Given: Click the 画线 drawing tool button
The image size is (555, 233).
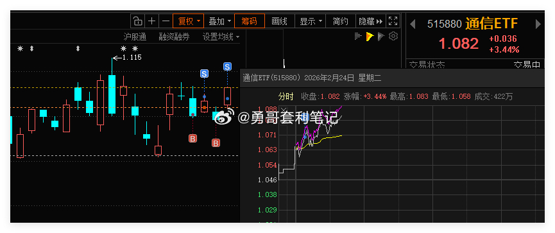Looking at the screenshot, I should (x=279, y=21).
